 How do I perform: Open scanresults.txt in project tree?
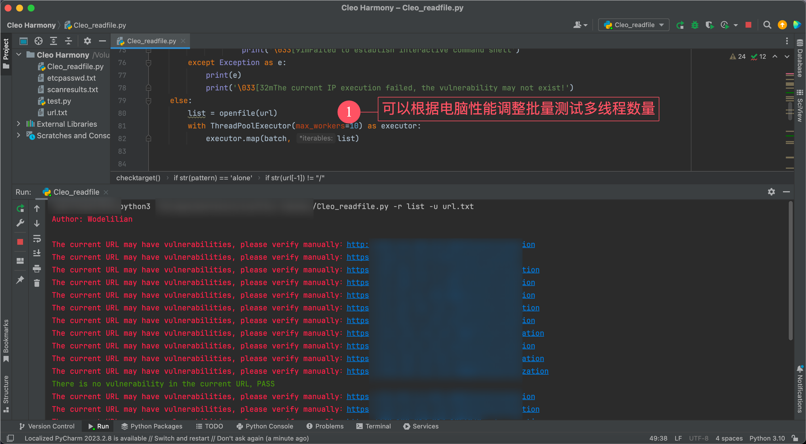pyautogui.click(x=72, y=90)
